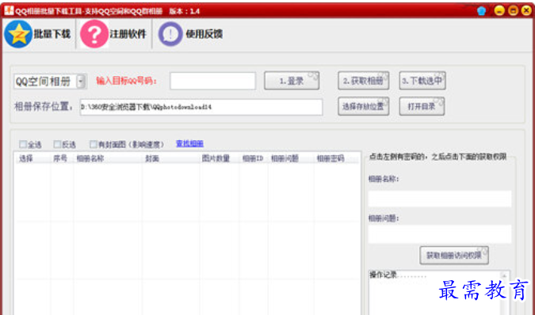This screenshot has width=535, height=315.
Task: Close the QQ album downloader window
Action: click(x=526, y=10)
